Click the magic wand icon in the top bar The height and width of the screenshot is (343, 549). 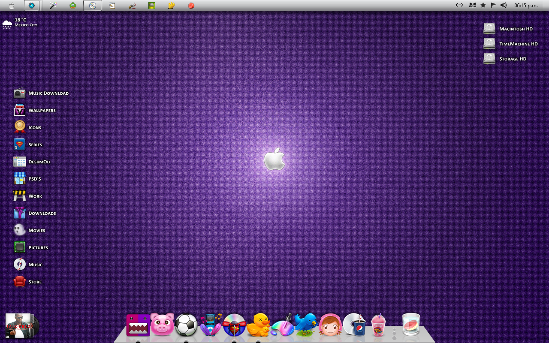coord(53,6)
